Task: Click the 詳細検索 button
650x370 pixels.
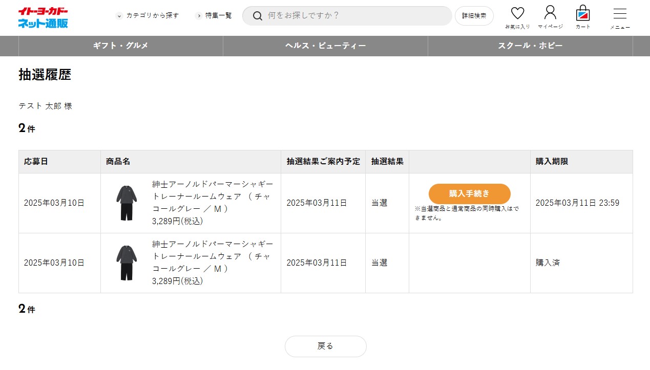Action: click(x=474, y=16)
